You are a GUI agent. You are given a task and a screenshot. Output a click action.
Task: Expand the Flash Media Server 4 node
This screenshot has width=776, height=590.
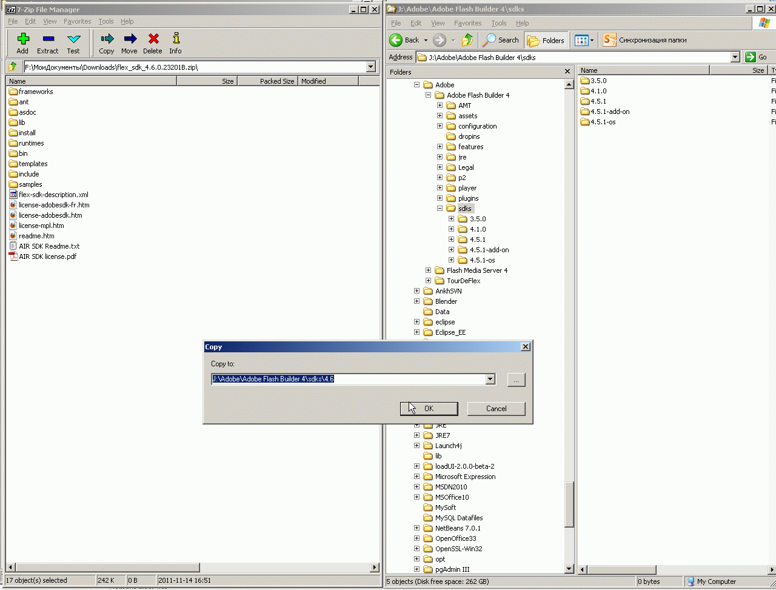[x=429, y=270]
